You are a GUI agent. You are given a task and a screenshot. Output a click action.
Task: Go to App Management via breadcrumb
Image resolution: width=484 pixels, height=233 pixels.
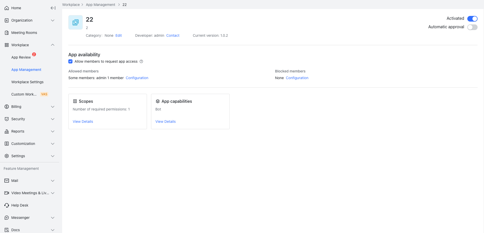click(x=100, y=4)
